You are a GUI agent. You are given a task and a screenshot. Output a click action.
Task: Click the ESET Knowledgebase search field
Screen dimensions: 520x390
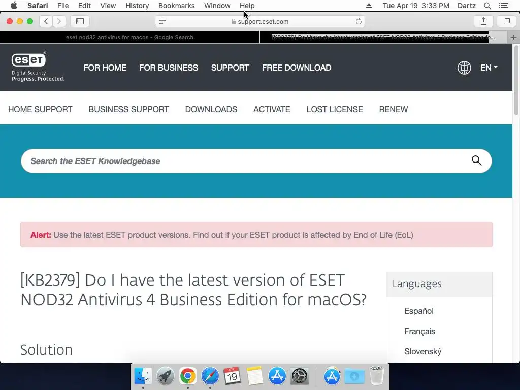click(x=256, y=161)
